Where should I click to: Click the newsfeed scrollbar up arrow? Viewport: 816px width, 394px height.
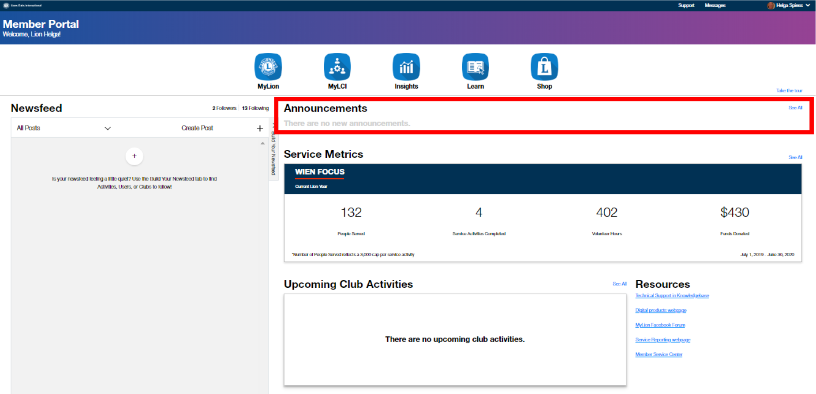pos(262,143)
